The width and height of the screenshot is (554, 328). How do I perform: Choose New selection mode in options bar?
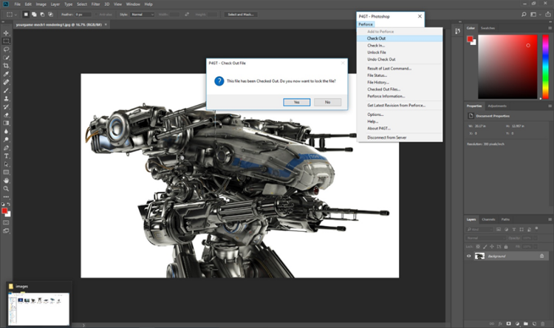pyautogui.click(x=26, y=15)
